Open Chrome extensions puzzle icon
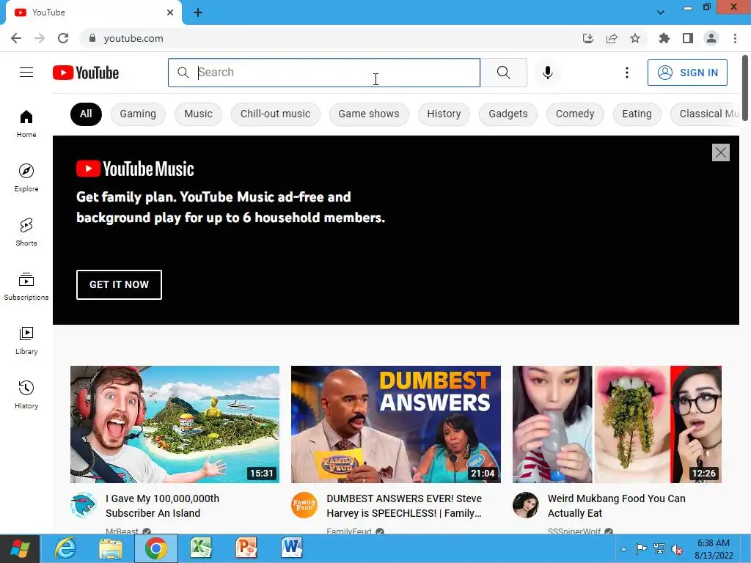 (x=664, y=38)
